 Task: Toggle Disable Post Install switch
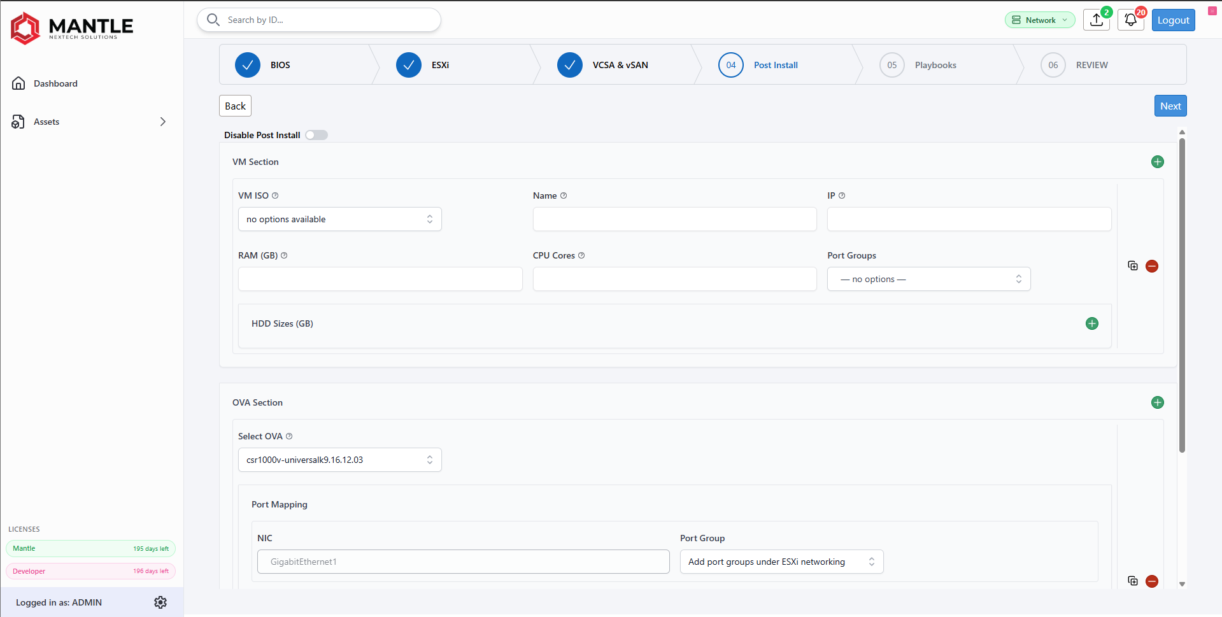(316, 135)
